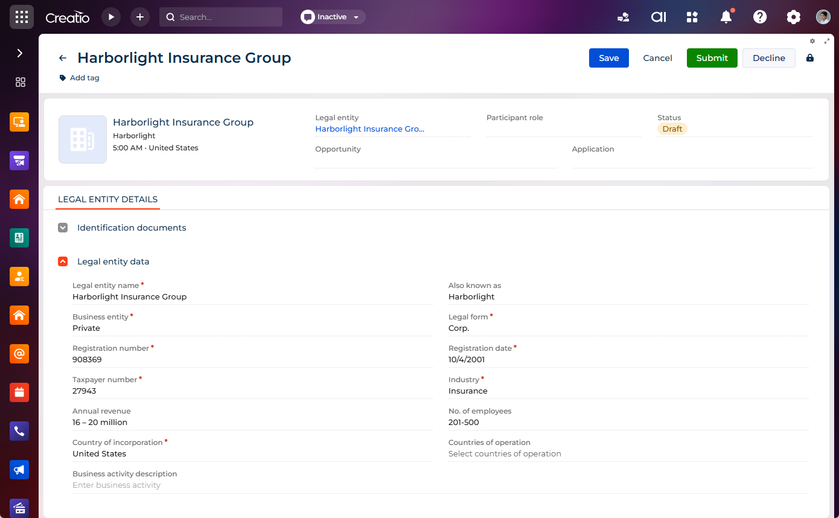Screen dimensions: 839x518
Task: Open the Harborlight Insurance Group legal entity link
Action: click(x=369, y=129)
